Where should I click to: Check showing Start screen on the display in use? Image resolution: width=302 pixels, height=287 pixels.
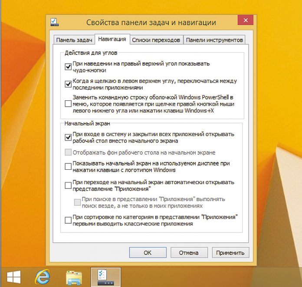point(68,166)
